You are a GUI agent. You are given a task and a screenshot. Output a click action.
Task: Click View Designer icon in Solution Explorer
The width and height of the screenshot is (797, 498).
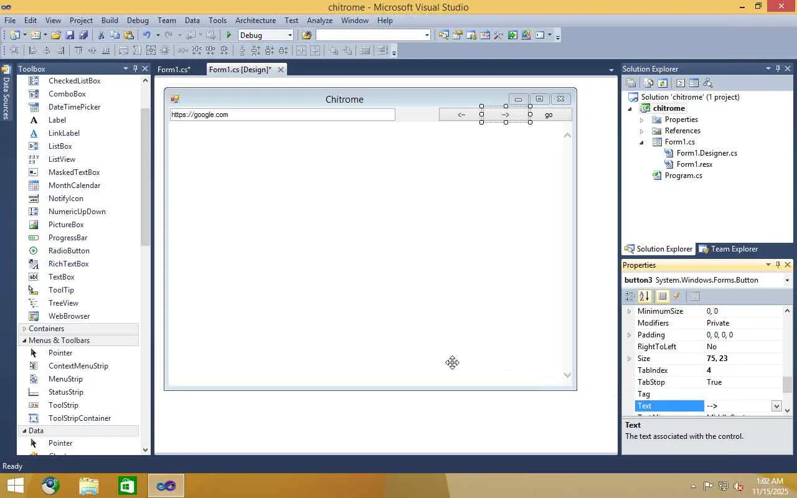(694, 83)
